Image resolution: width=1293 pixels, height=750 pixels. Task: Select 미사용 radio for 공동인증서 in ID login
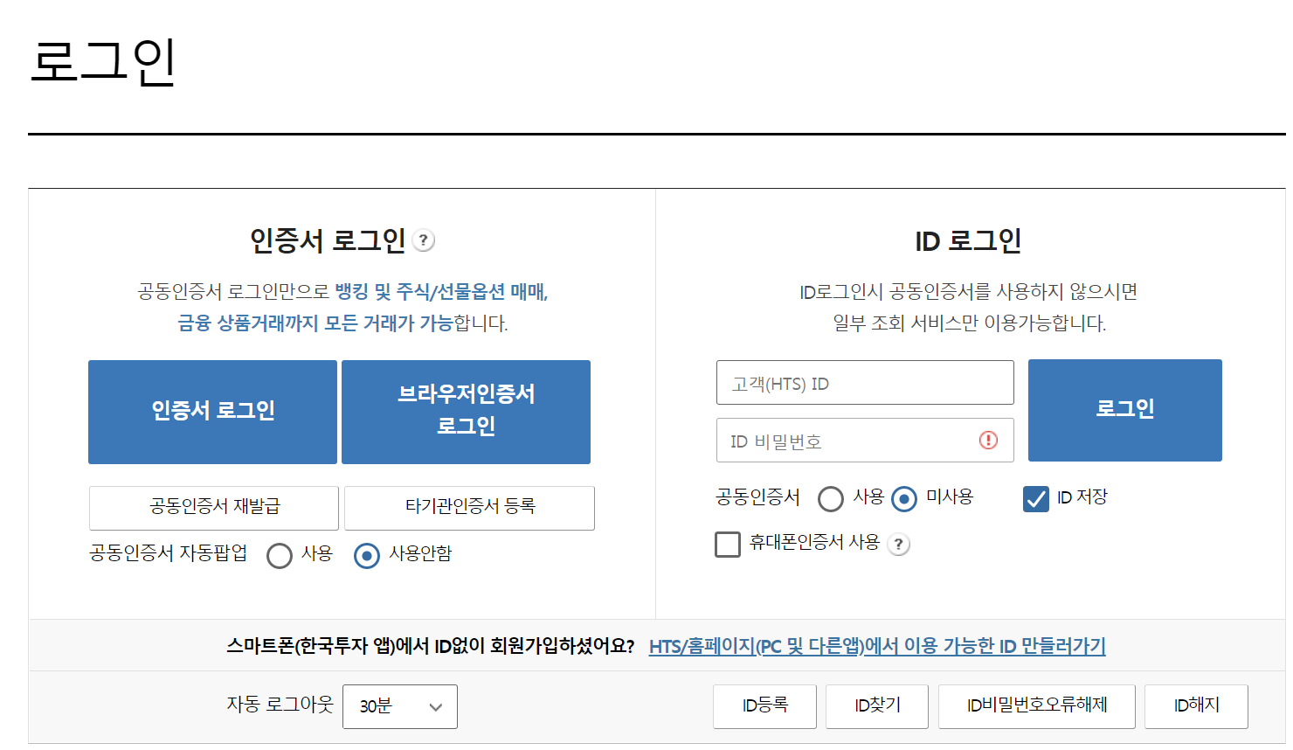904,499
